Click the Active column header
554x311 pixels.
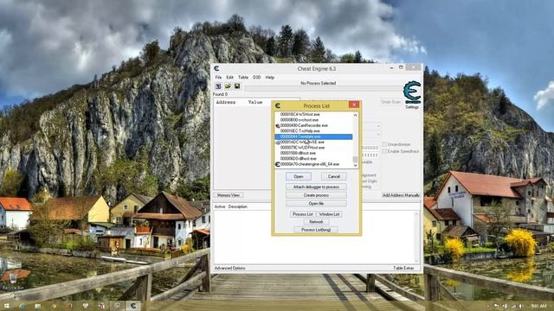coord(220,206)
